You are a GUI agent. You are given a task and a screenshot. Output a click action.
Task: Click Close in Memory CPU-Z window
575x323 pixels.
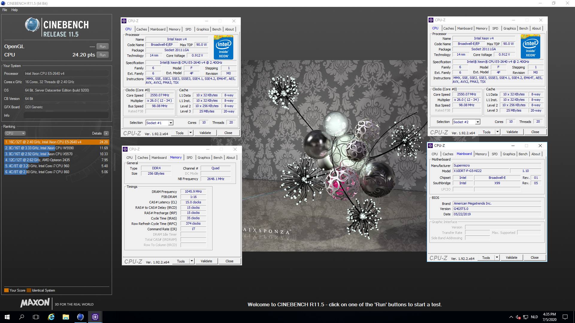pos(229,261)
